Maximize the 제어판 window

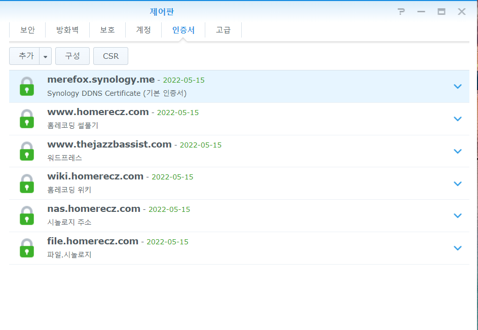(x=442, y=12)
